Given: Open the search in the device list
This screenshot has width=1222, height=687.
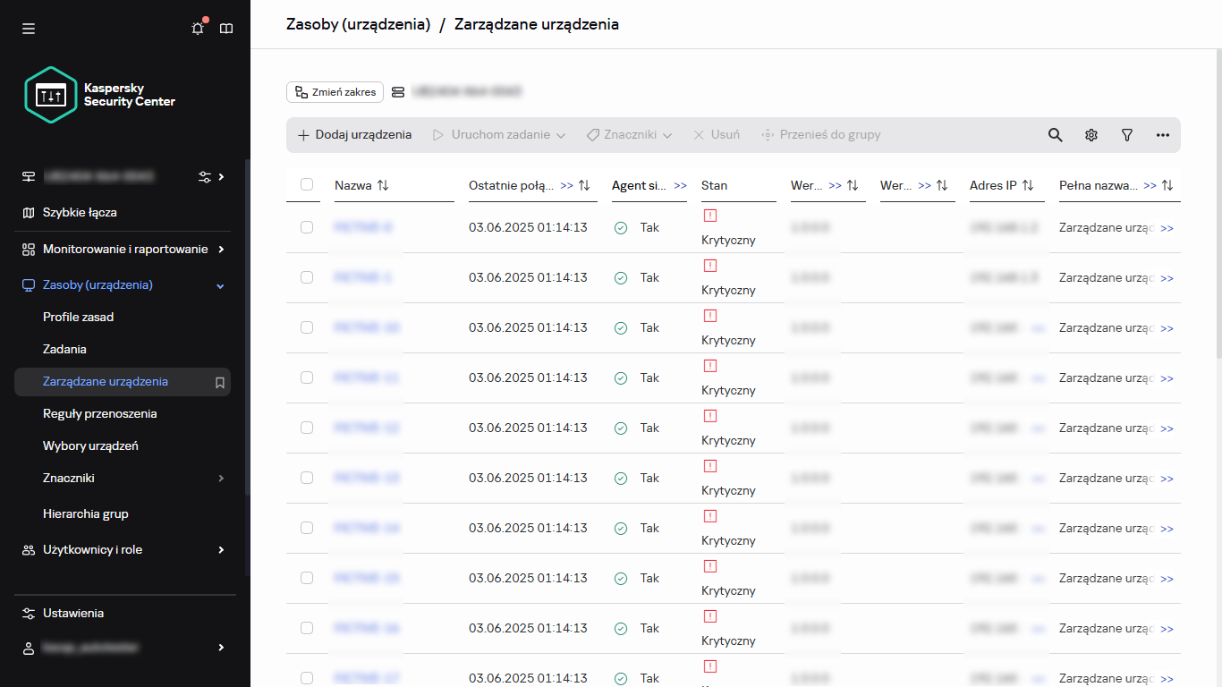Looking at the screenshot, I should click(x=1055, y=134).
